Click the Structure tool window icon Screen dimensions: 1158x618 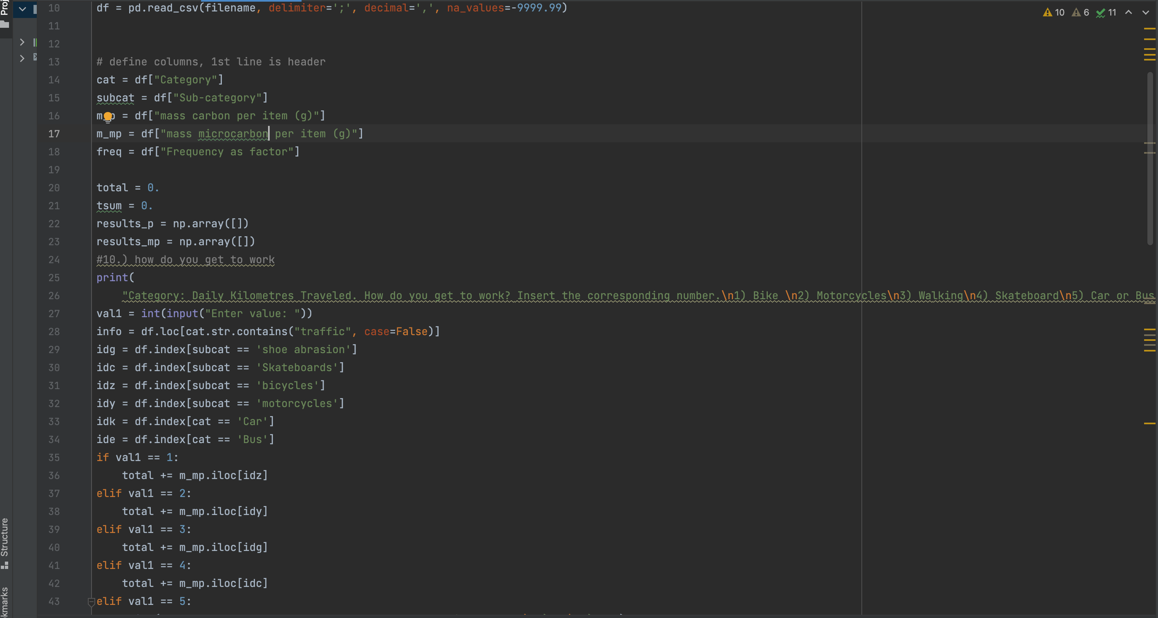pos(4,565)
